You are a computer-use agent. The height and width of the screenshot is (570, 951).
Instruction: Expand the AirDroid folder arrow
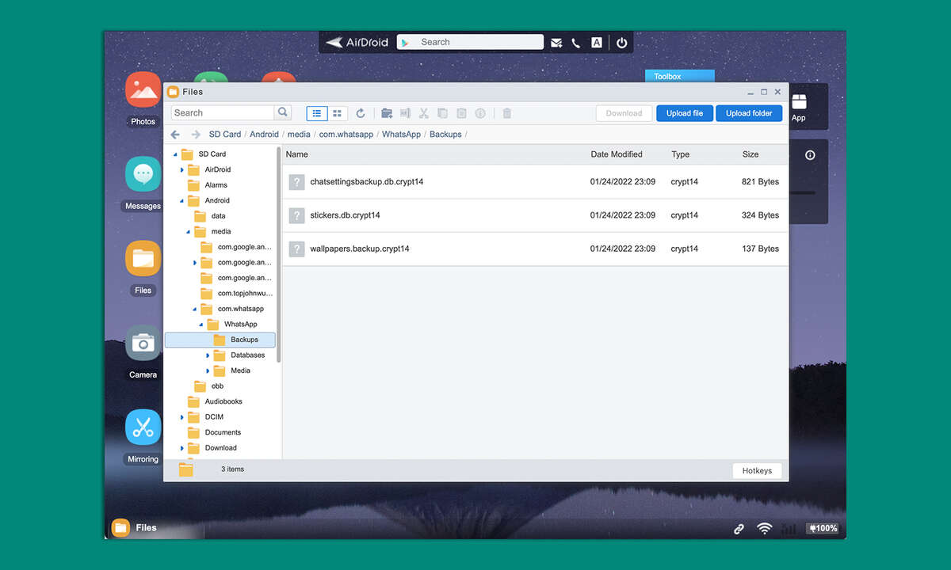(x=181, y=169)
